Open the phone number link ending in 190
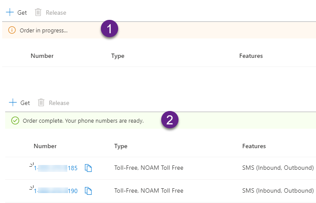This screenshot has width=316, height=203. point(56,190)
